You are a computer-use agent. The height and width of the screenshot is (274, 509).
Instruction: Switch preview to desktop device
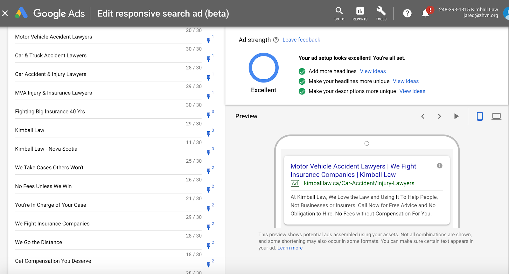pos(496,116)
